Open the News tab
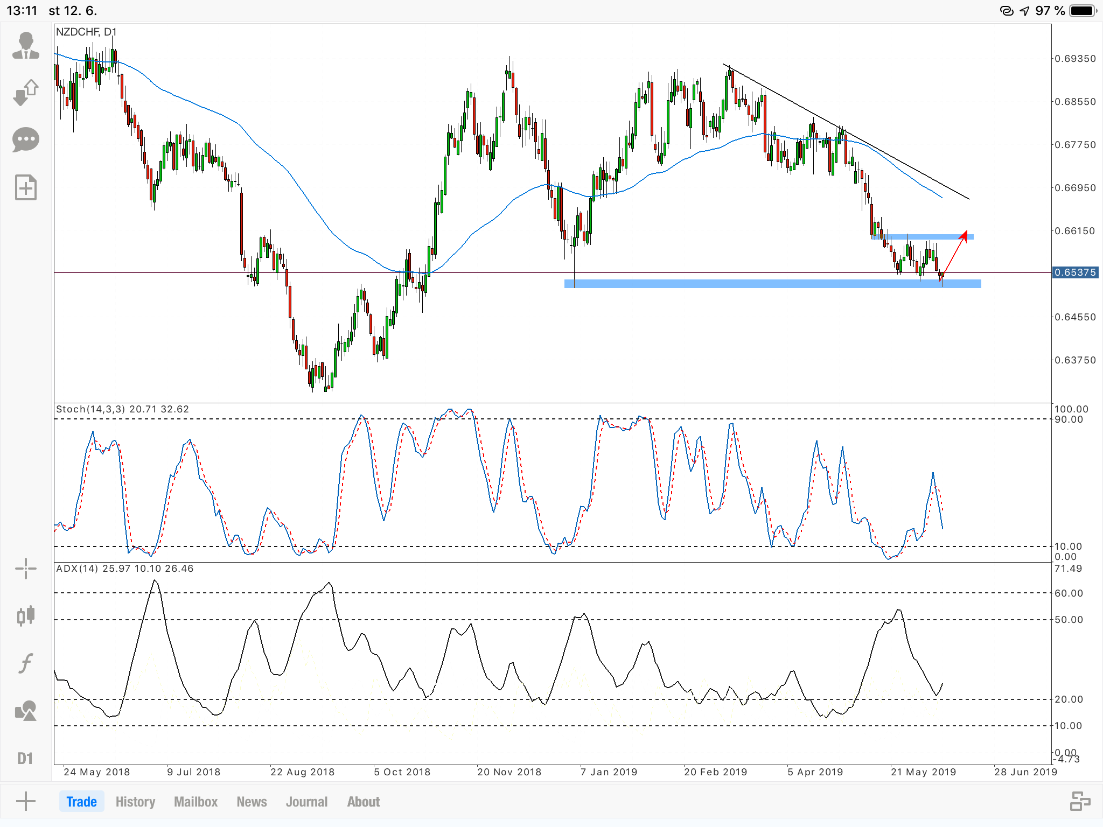Screen dimensions: 1103x827 coord(252,802)
